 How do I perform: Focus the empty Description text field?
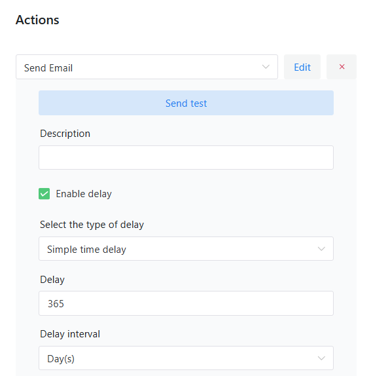[x=186, y=158]
